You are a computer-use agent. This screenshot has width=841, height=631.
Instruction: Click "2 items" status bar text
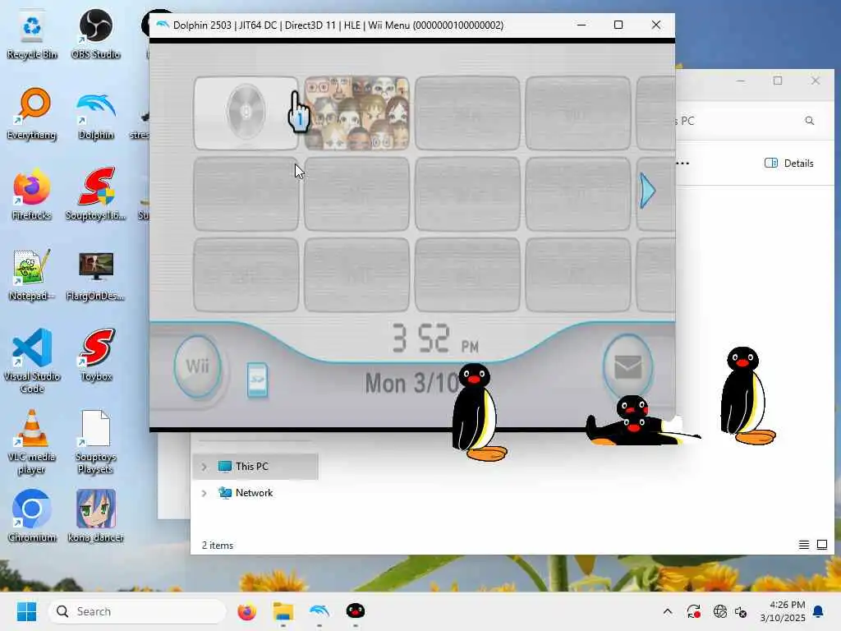click(x=217, y=546)
